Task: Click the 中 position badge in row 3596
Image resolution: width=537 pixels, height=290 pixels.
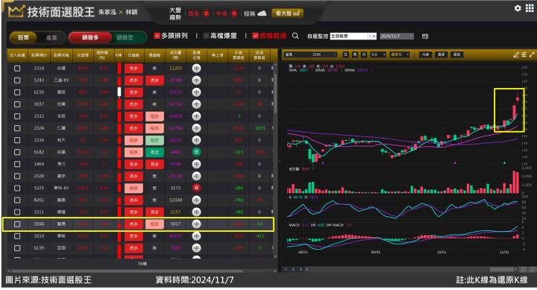Action: pos(196,224)
